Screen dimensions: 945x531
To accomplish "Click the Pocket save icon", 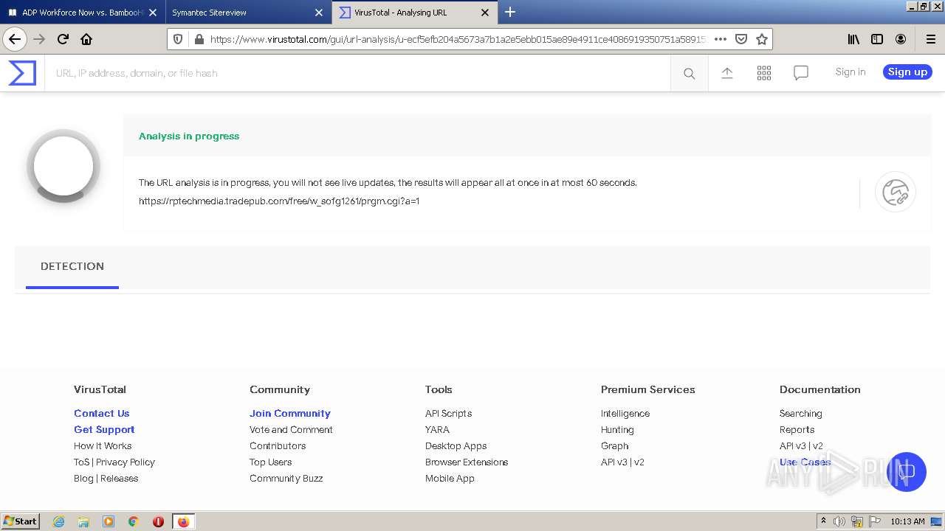I will tap(741, 39).
